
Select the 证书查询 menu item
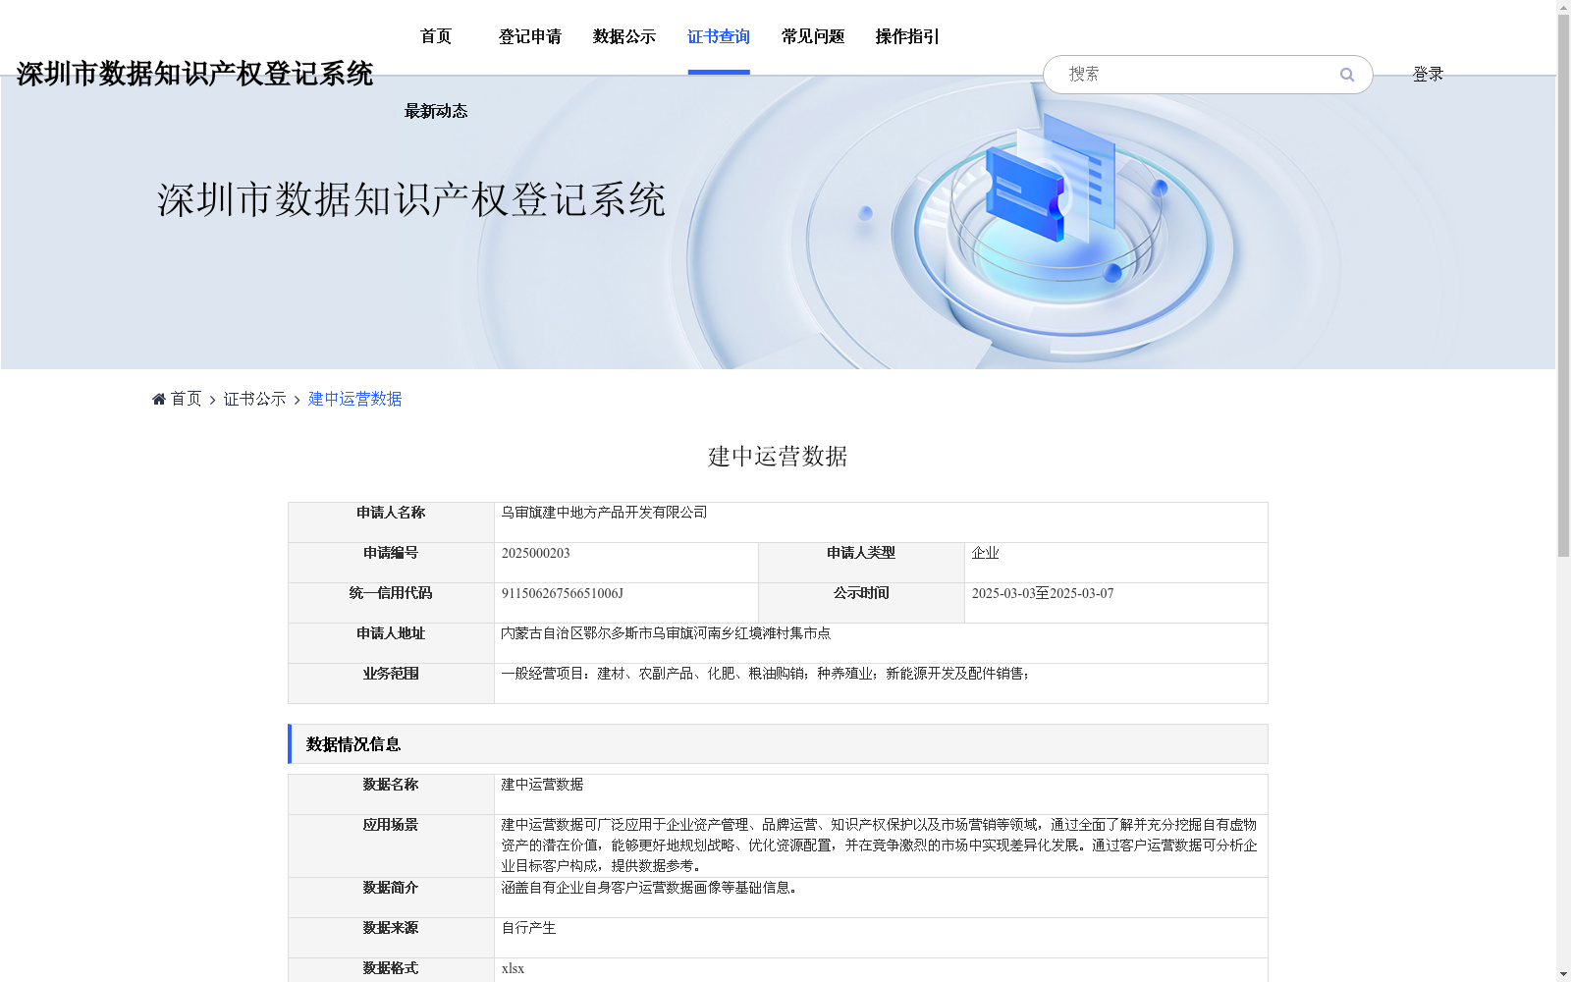coord(719,36)
